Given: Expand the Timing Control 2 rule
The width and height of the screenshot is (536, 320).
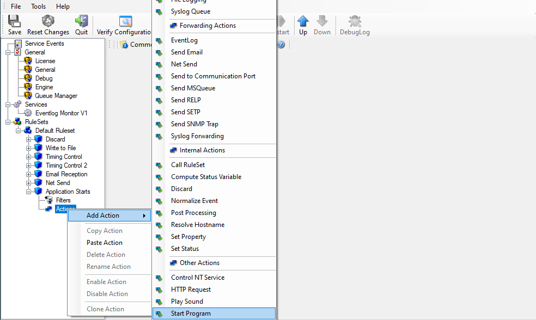Looking at the screenshot, I should pos(29,165).
